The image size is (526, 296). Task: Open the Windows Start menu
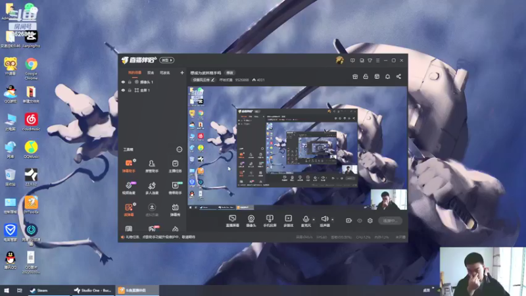point(7,290)
